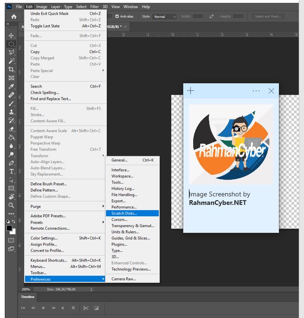Choose Define Brush Preset
This screenshot has width=304, height=318.
coord(65,184)
